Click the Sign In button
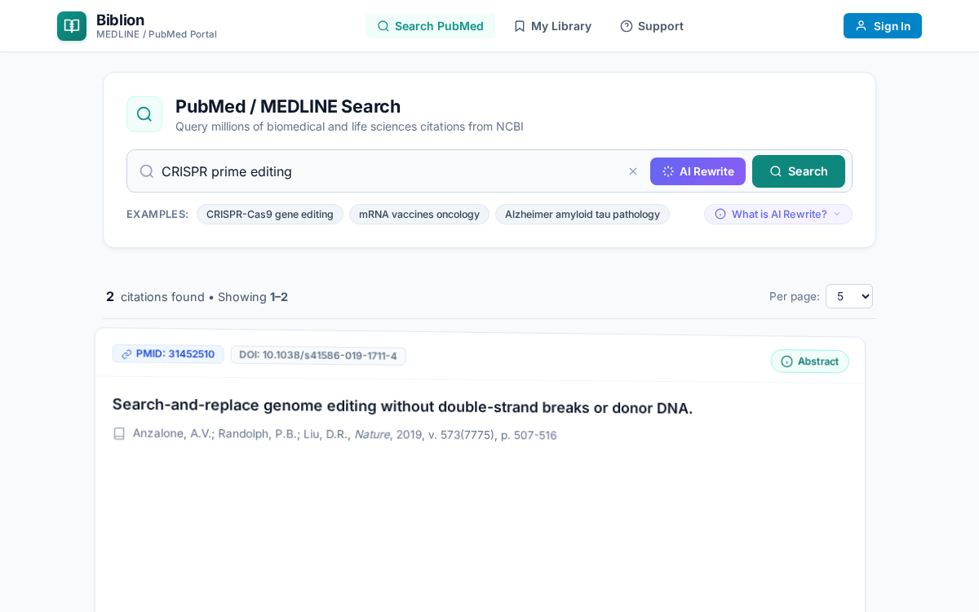The image size is (979, 612). [883, 26]
